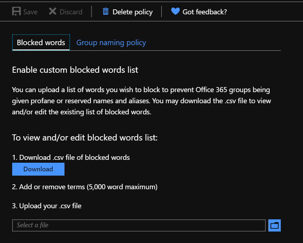Click the Office 365 groups description paragraph

(x=141, y=101)
